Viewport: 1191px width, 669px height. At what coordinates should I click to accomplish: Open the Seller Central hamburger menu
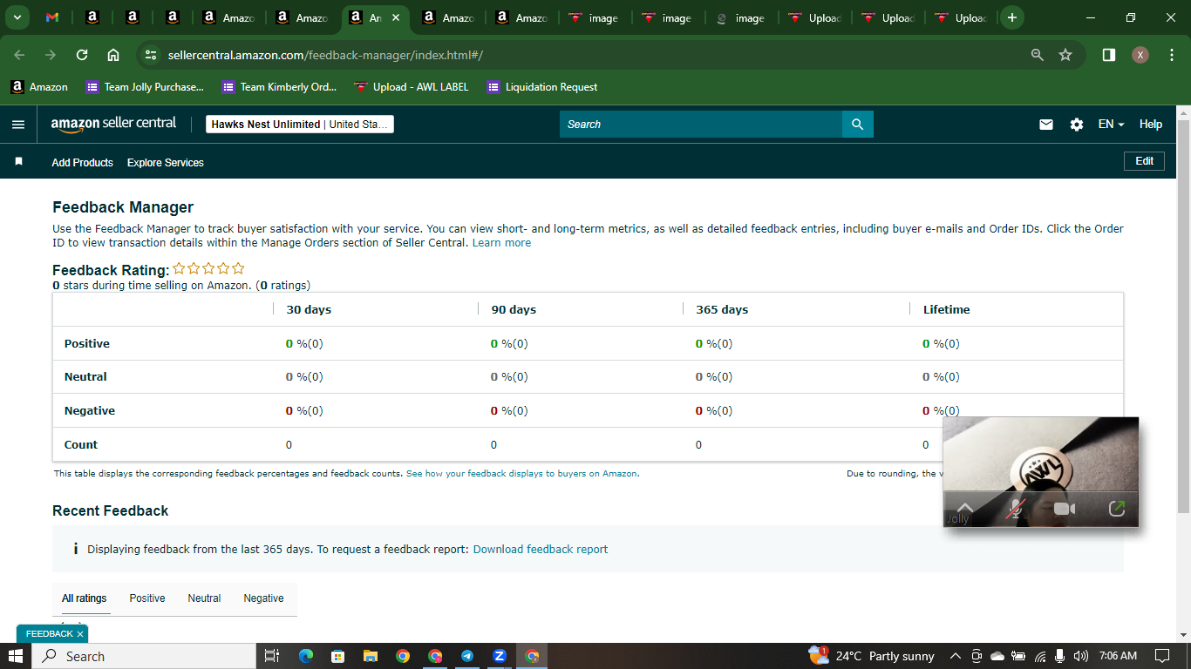18,125
